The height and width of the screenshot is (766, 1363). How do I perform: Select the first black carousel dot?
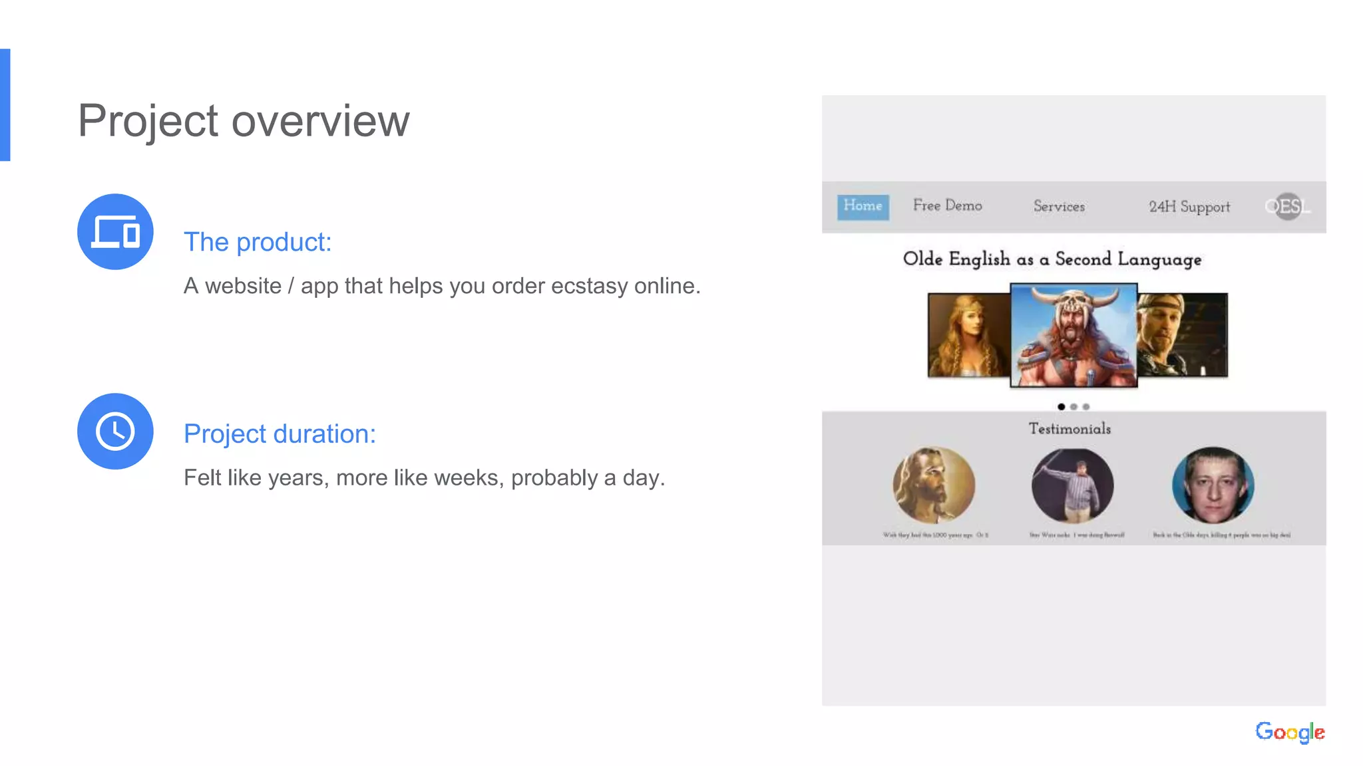1061,407
